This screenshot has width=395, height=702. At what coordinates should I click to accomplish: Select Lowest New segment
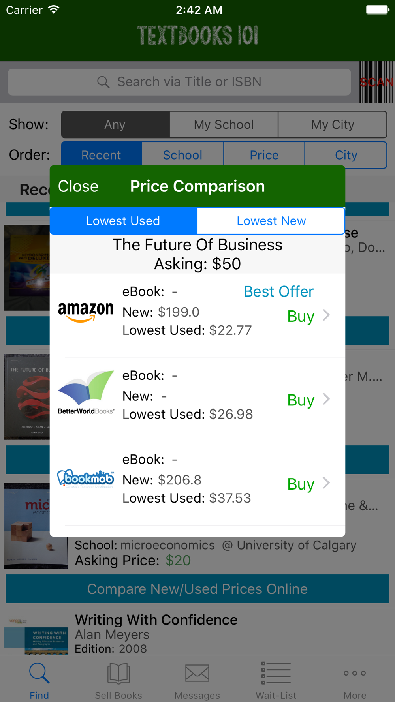[x=271, y=221]
